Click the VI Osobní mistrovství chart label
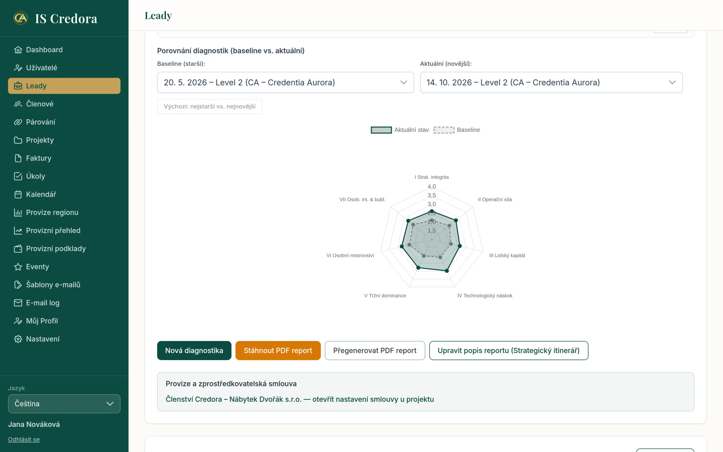Screen dimensions: 723x452 (x=350, y=256)
